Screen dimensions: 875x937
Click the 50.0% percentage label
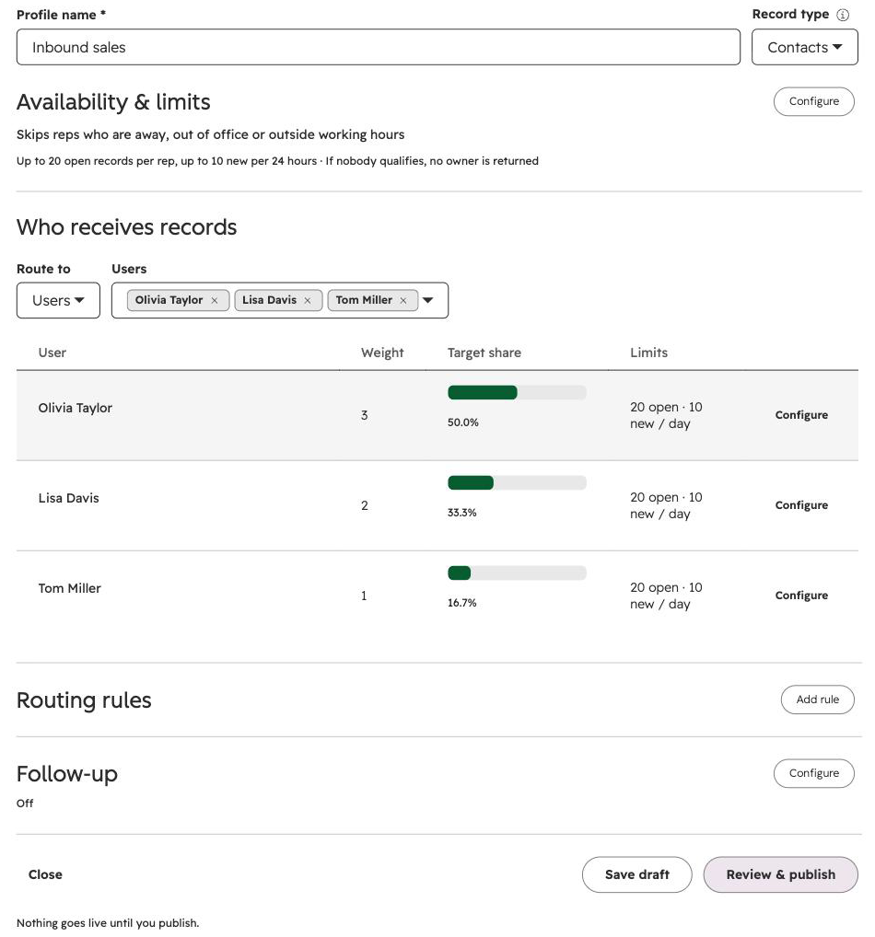click(x=463, y=422)
